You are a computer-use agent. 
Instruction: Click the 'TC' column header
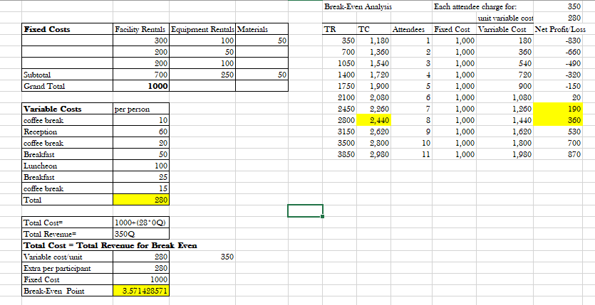pos(373,29)
